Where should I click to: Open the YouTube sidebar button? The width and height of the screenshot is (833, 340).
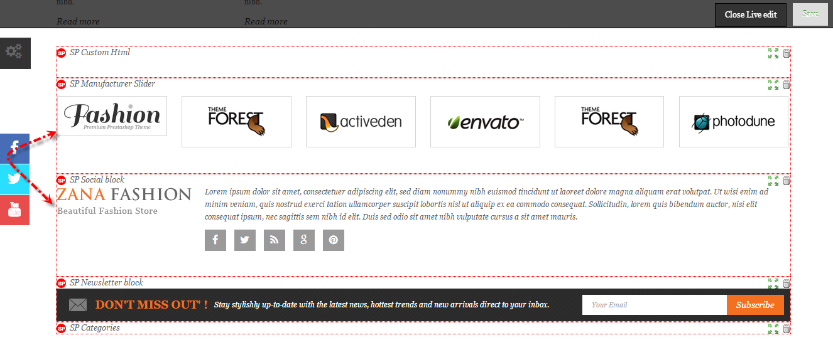(14, 210)
